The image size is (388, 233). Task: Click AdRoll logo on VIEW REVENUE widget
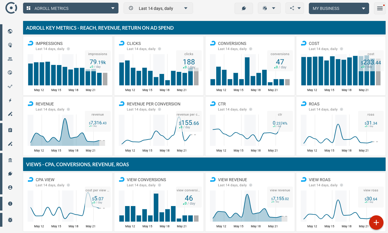(x=213, y=179)
